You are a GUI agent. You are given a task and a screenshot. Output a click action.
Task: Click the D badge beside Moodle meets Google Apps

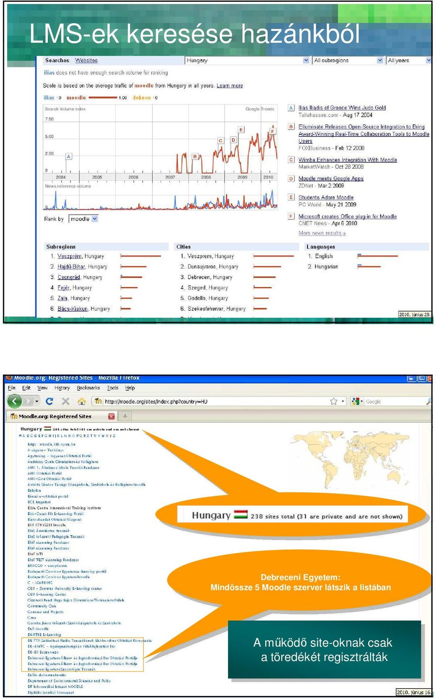coord(291,179)
